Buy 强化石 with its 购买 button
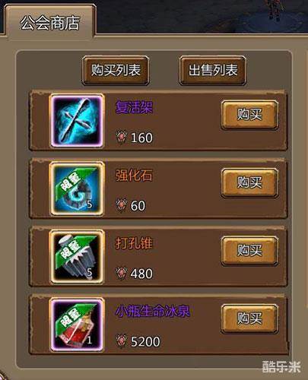The height and width of the screenshot is (380, 308). 249,182
